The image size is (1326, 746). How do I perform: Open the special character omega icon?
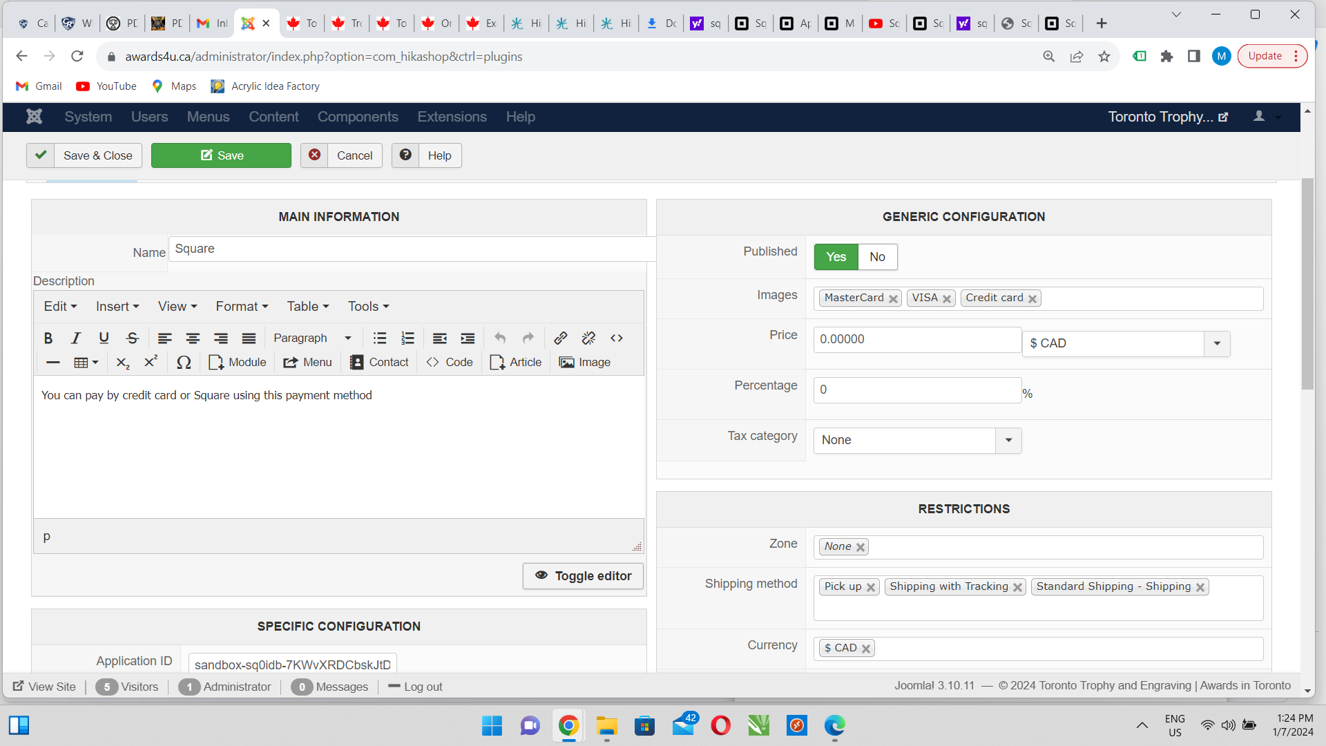184,362
